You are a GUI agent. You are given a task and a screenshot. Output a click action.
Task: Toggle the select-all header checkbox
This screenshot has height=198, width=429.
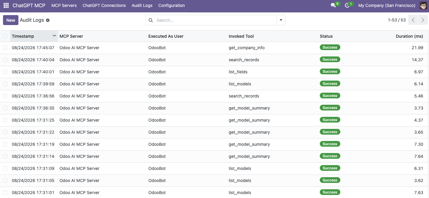coord(5,36)
